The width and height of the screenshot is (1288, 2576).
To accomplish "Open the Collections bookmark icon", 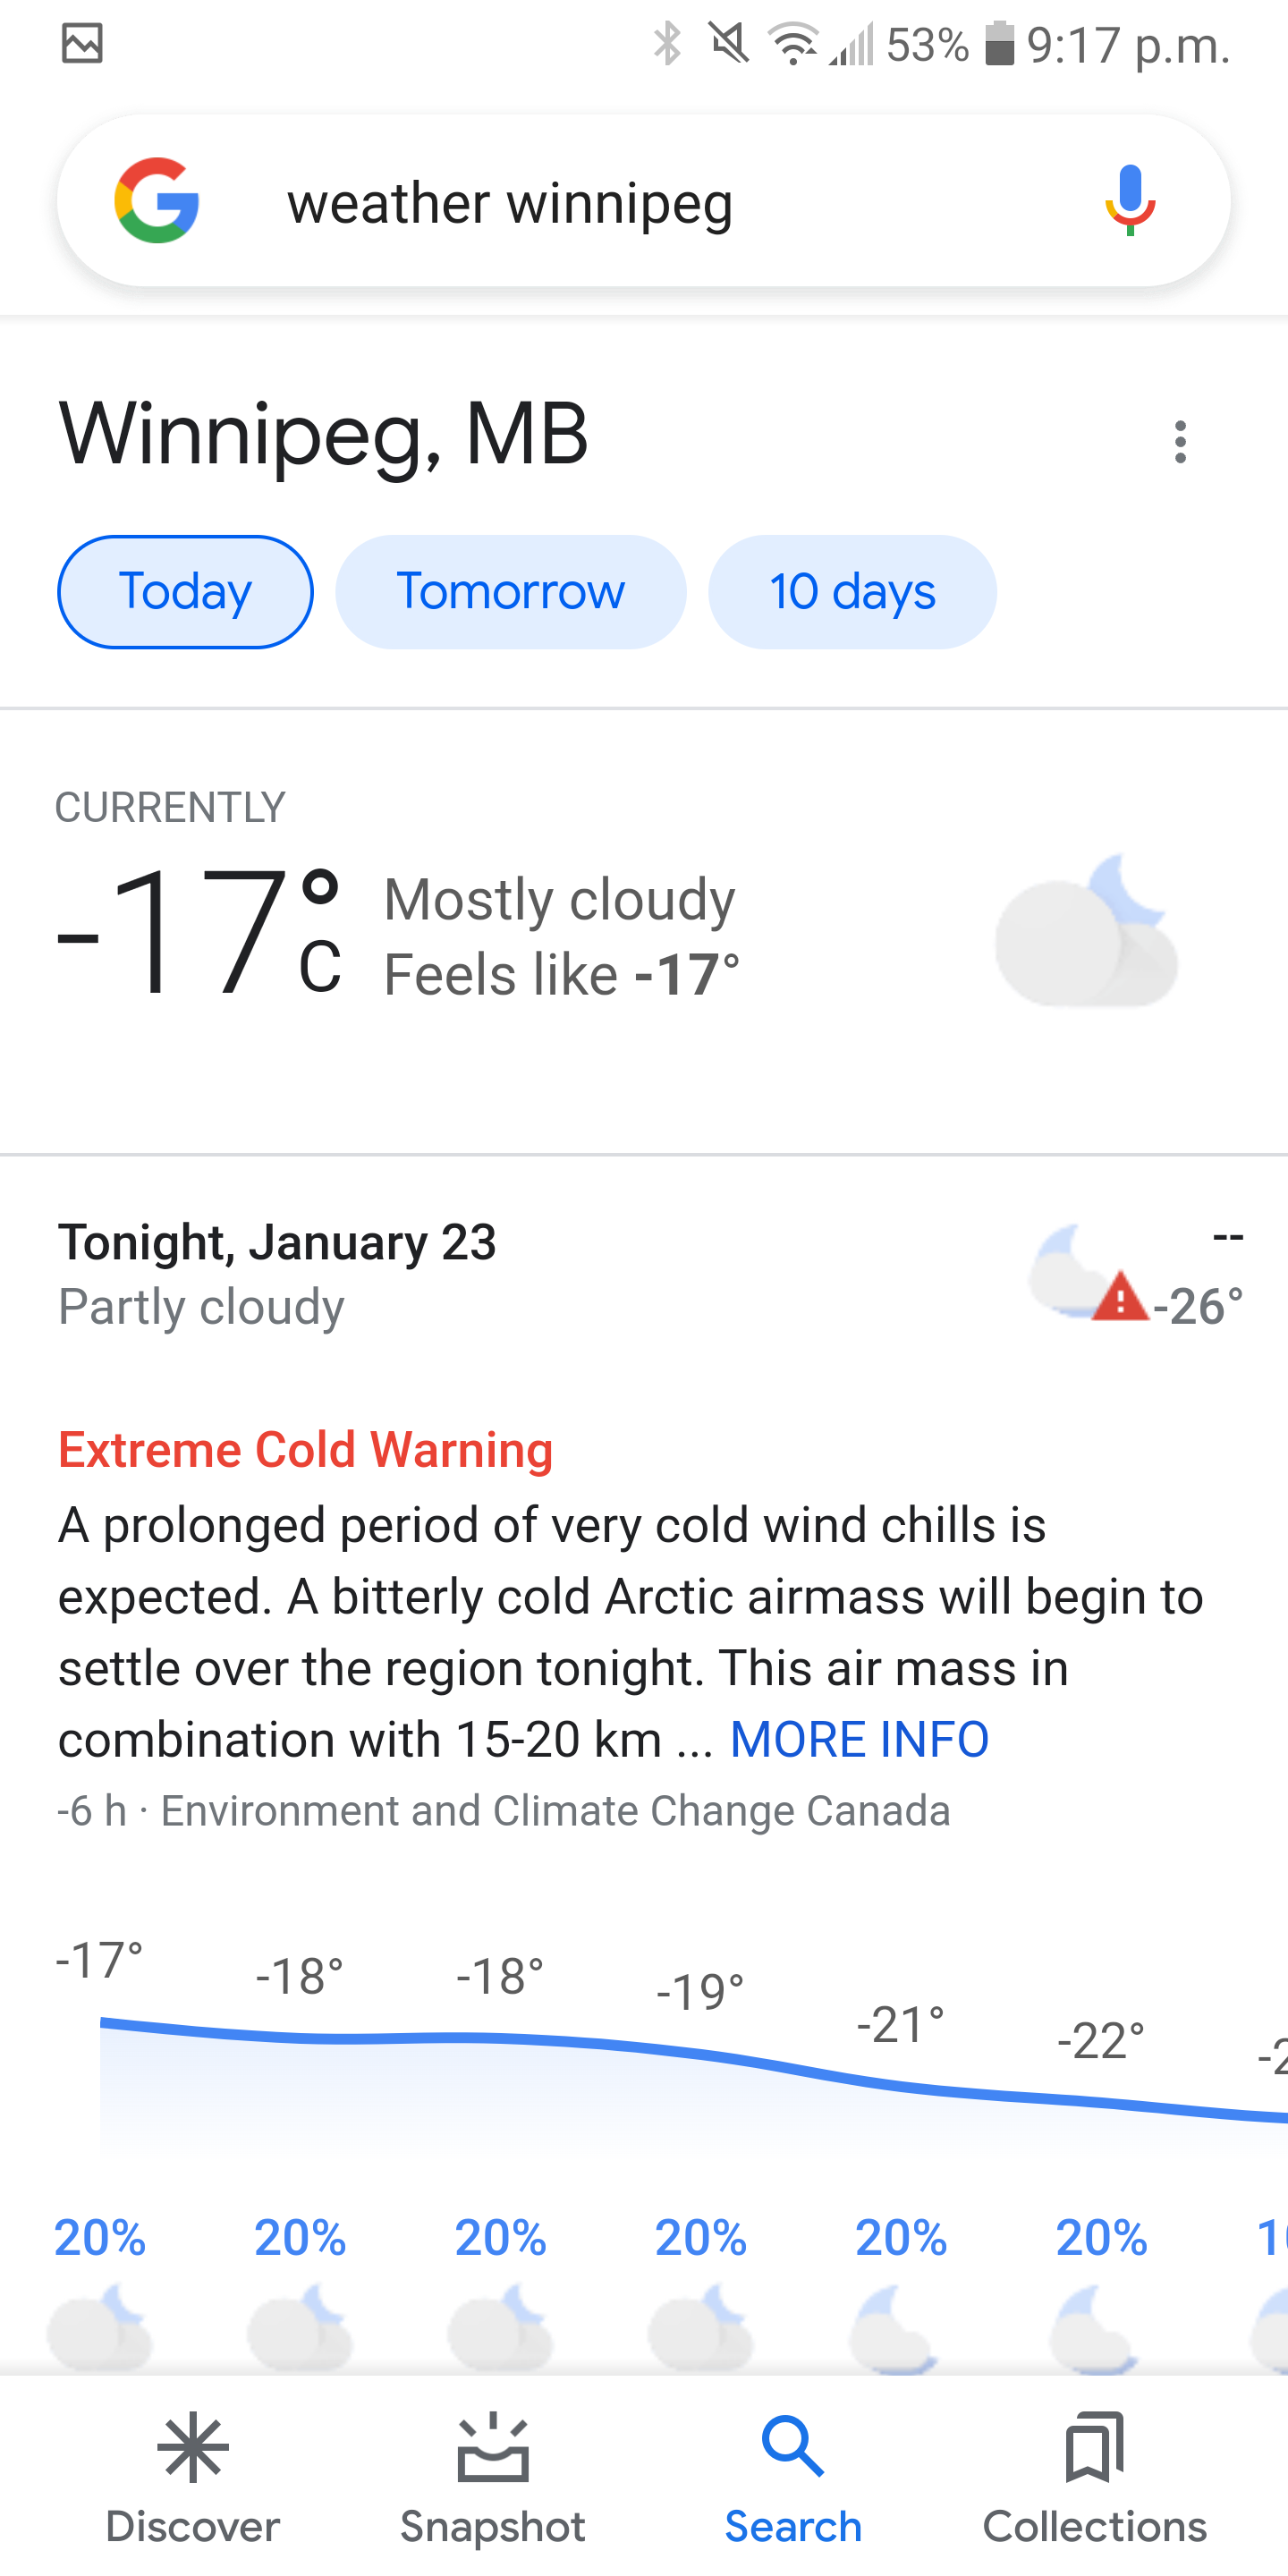I will tap(1095, 2449).
